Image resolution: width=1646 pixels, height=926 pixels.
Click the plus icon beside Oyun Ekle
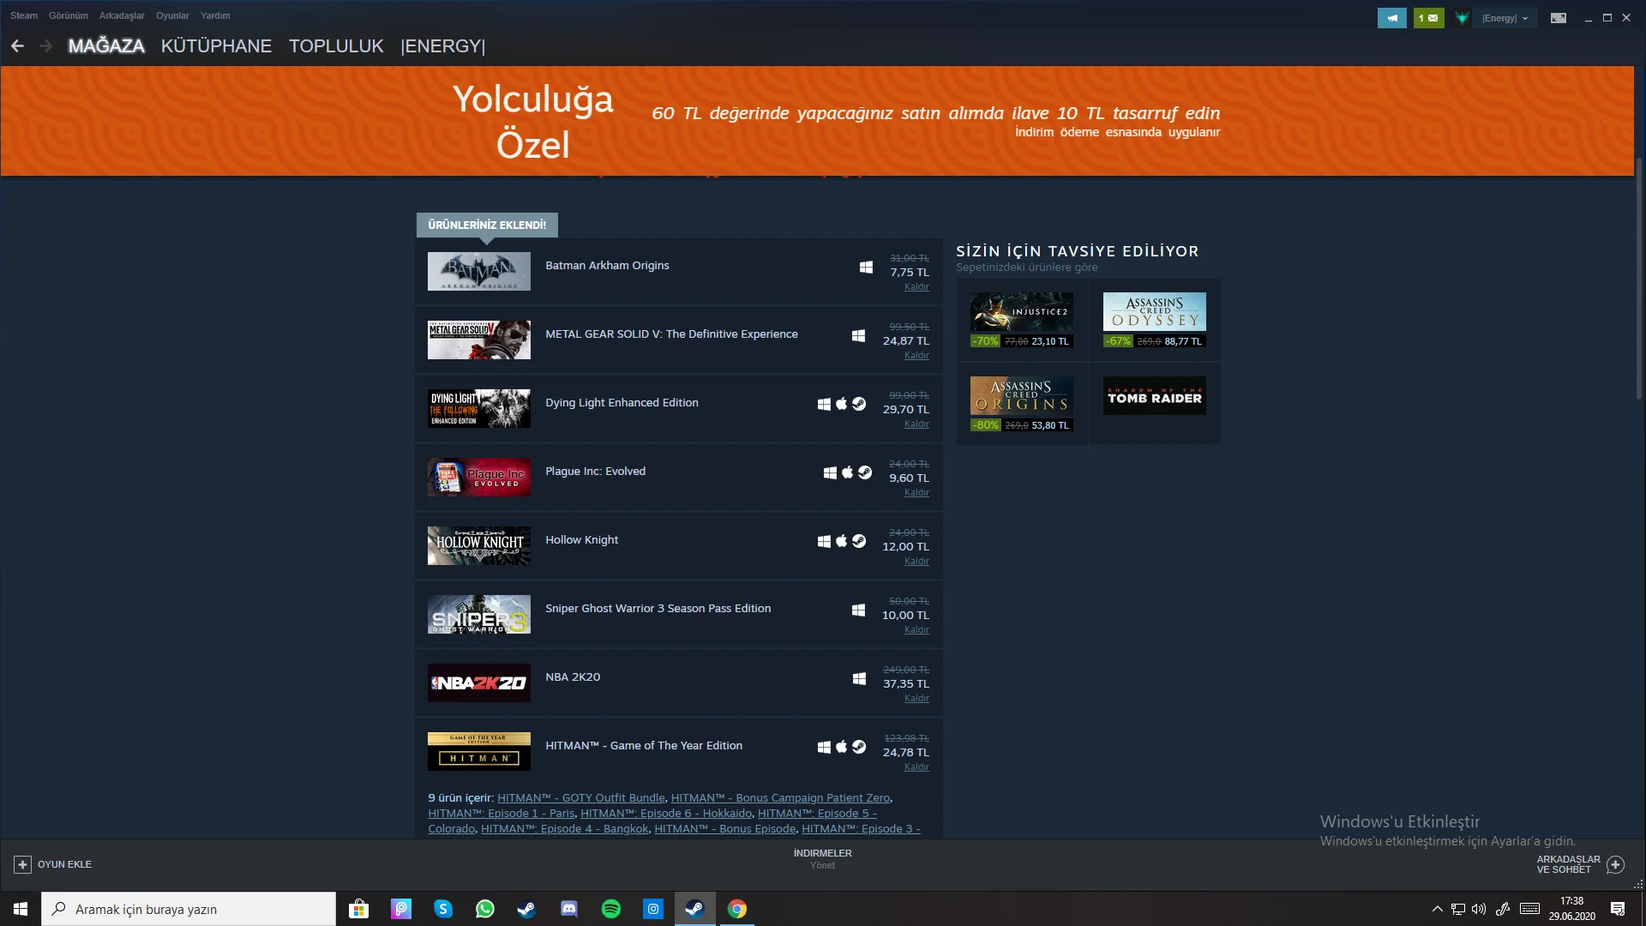pos(23,864)
